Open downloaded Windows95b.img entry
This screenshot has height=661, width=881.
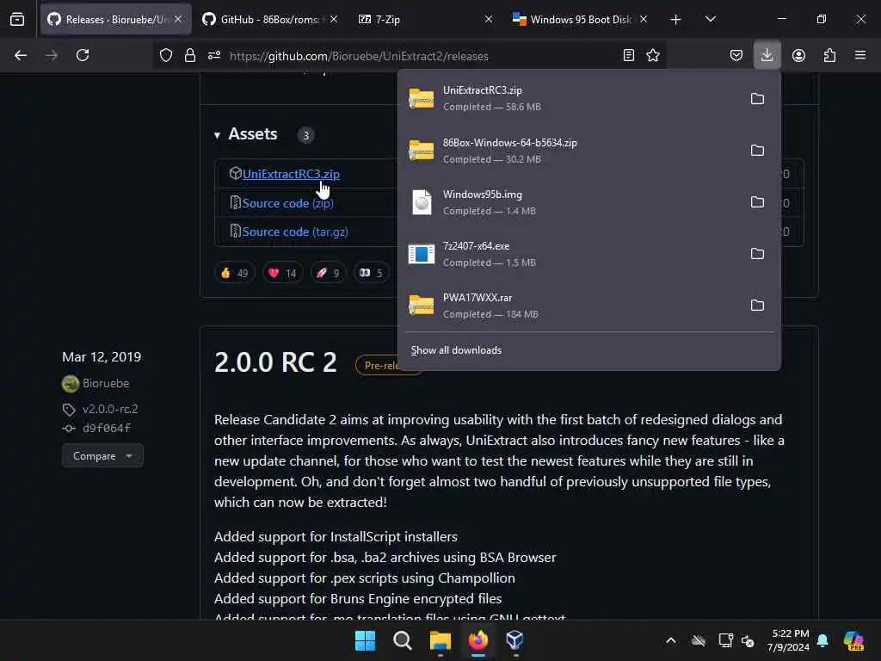(570, 202)
